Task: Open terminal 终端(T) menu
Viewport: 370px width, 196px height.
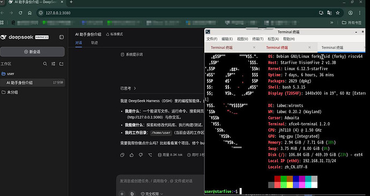Action: coord(258,39)
